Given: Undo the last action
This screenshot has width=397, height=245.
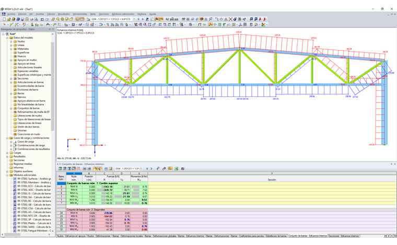Looking at the screenshot, I should pyautogui.click(x=42, y=19).
